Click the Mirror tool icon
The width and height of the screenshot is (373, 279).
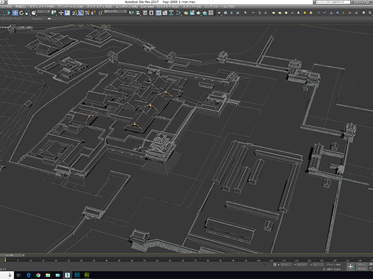[x=132, y=12]
